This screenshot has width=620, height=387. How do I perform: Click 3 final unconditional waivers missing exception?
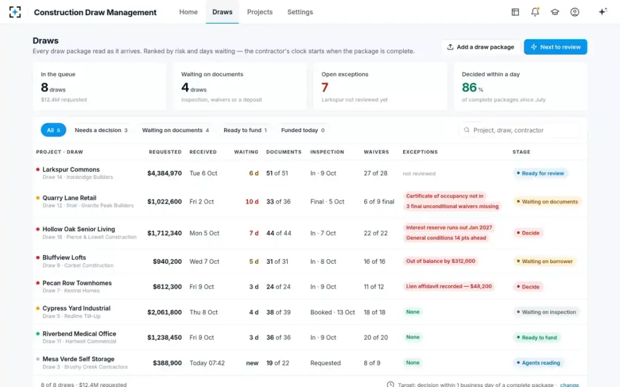click(453, 206)
